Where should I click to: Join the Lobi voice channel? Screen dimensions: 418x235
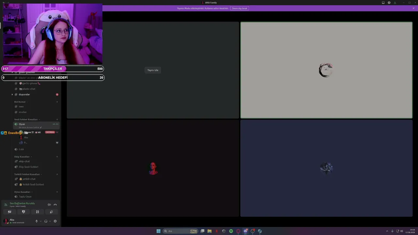pyautogui.click(x=21, y=149)
